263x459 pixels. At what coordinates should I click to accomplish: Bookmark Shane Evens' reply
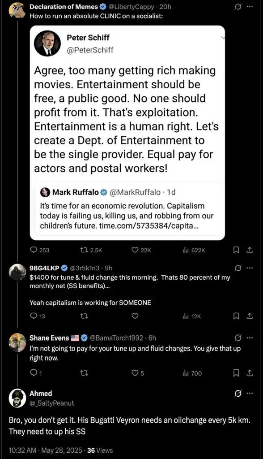click(237, 373)
